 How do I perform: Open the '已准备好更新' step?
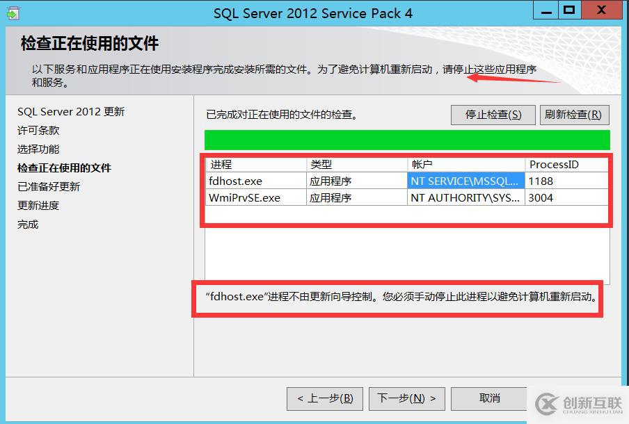[49, 186]
